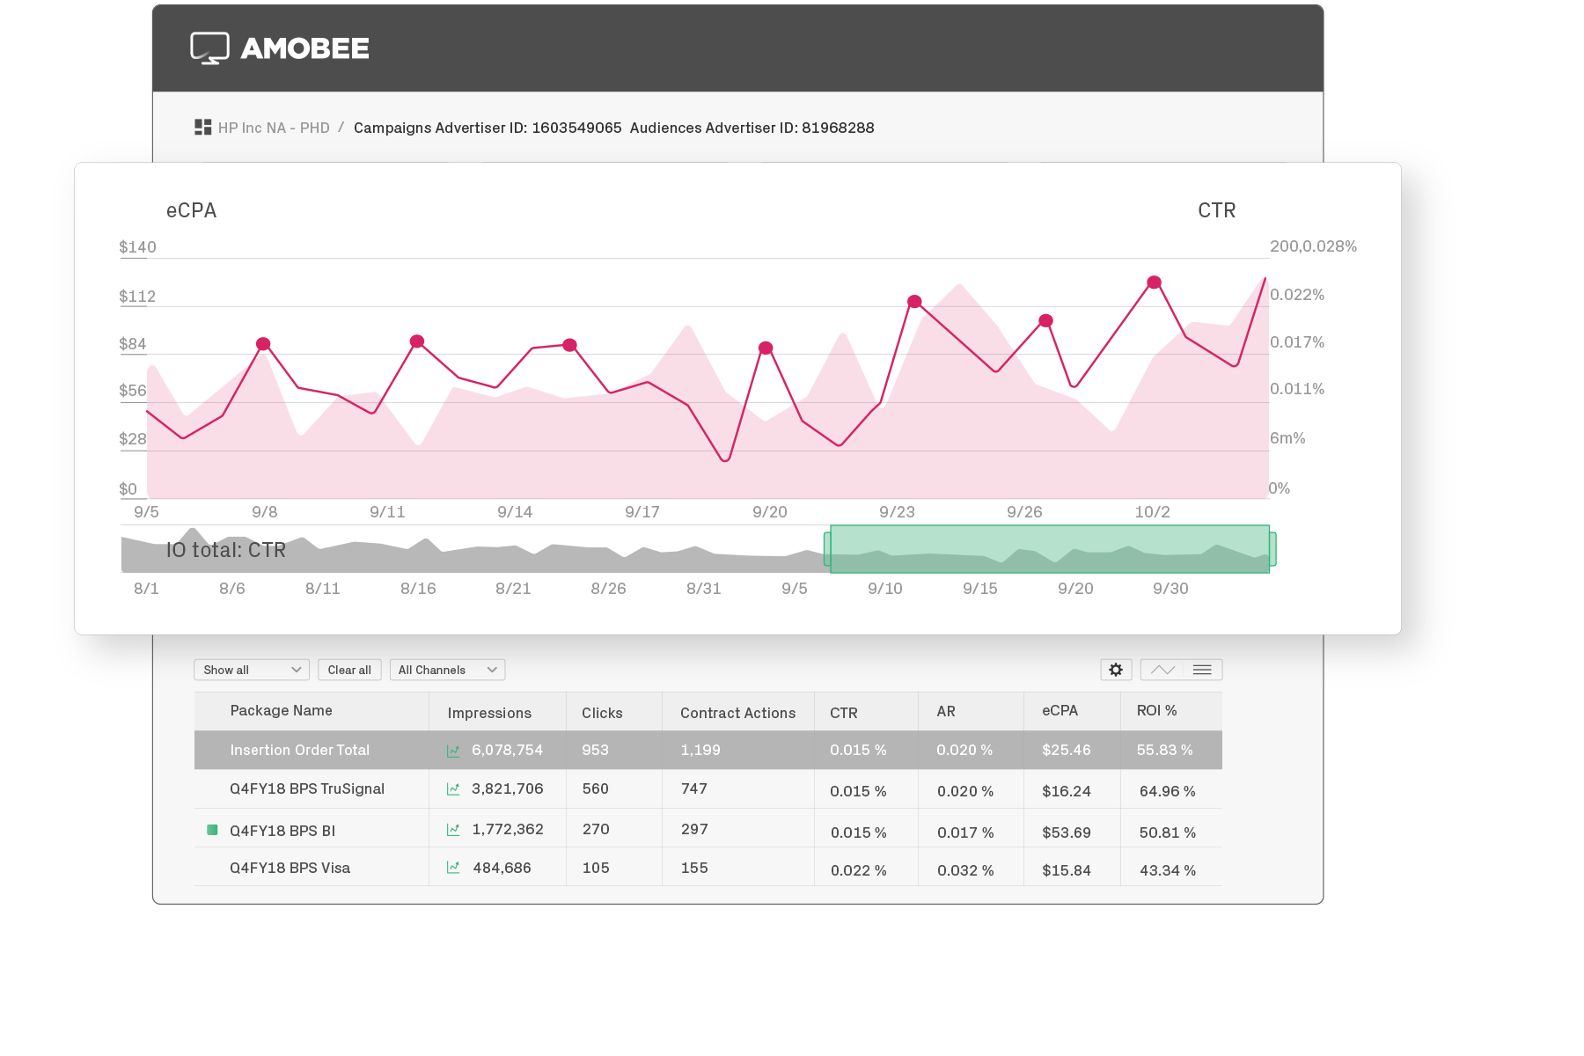
Task: Sort by CTR column header
Action: point(843,713)
